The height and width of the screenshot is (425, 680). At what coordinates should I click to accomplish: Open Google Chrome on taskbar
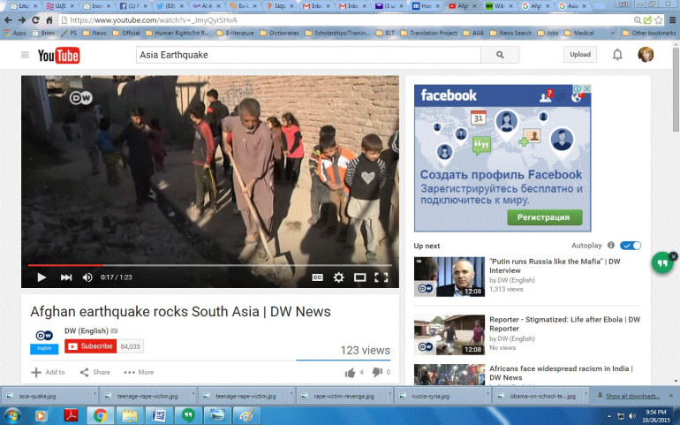click(x=100, y=416)
